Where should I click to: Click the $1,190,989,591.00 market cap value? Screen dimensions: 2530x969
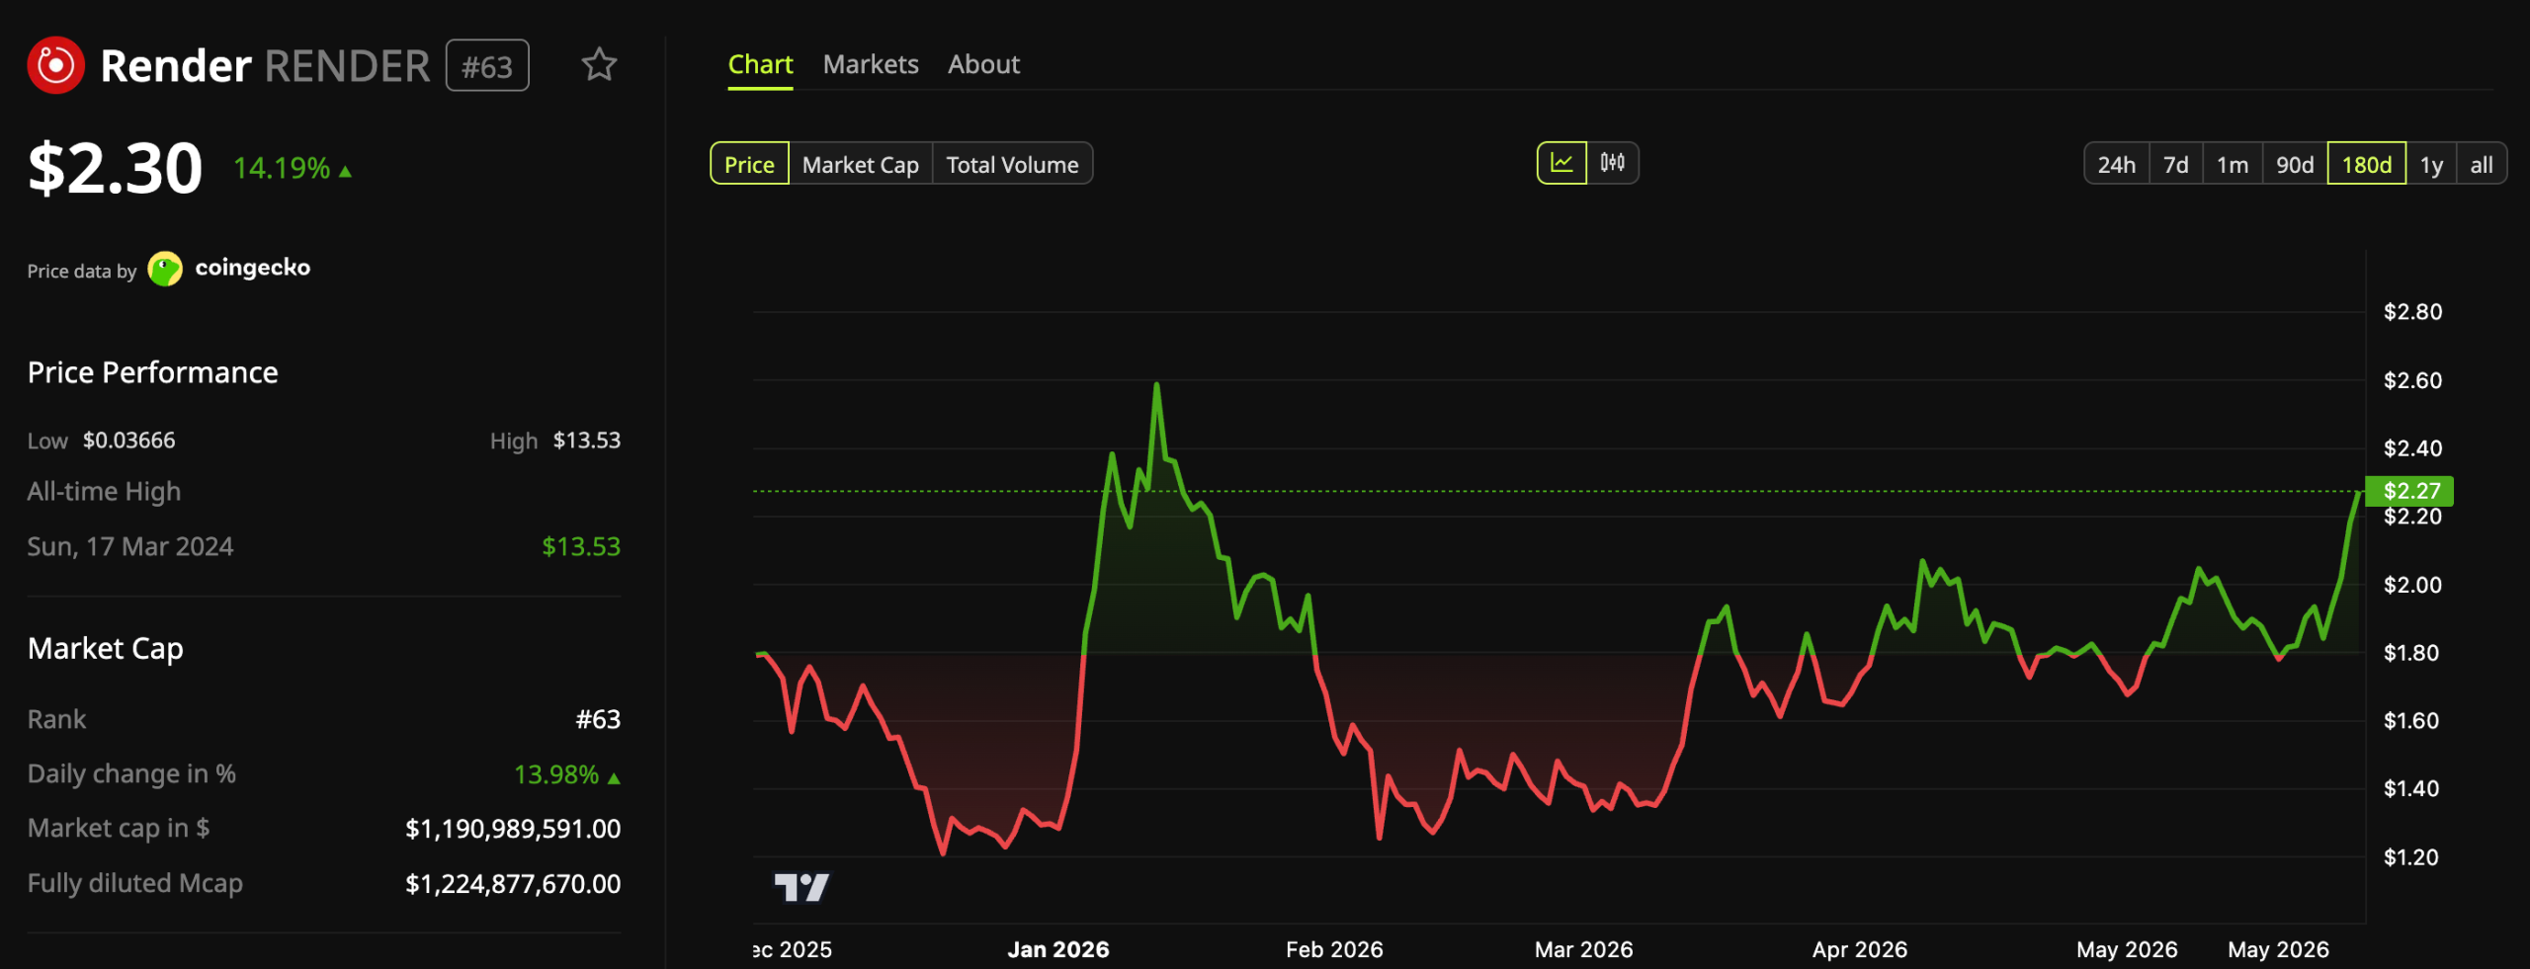pos(513,829)
